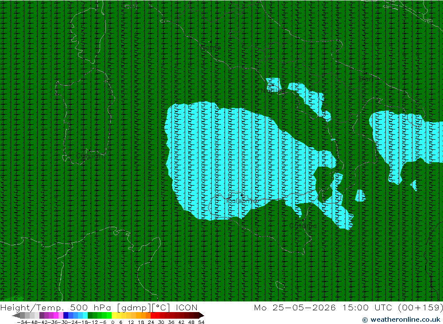
Task: Pick the bright yellow swatch at 0 on the scale
Action: tap(114, 315)
